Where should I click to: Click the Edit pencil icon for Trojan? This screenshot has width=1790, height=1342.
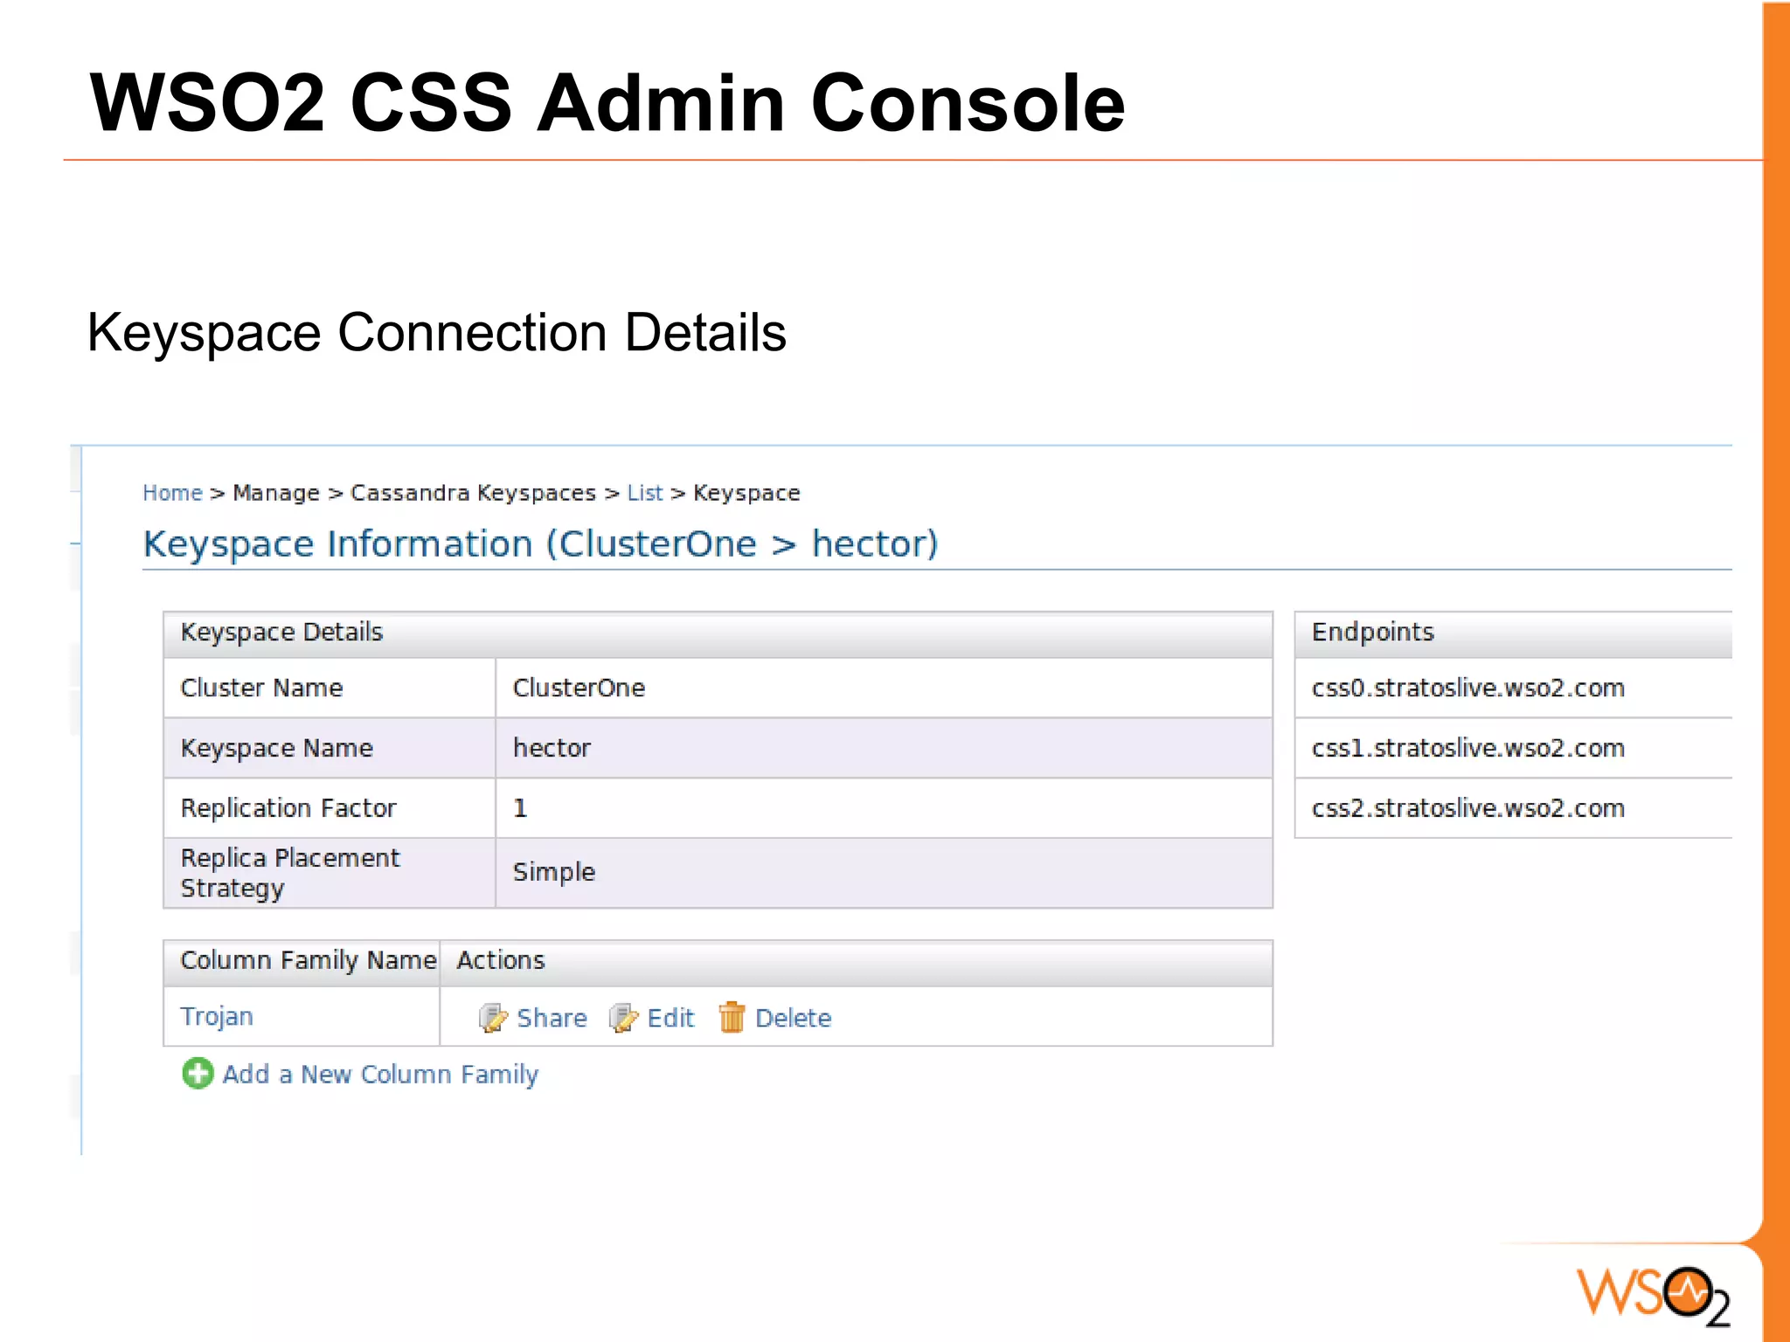623,1017
